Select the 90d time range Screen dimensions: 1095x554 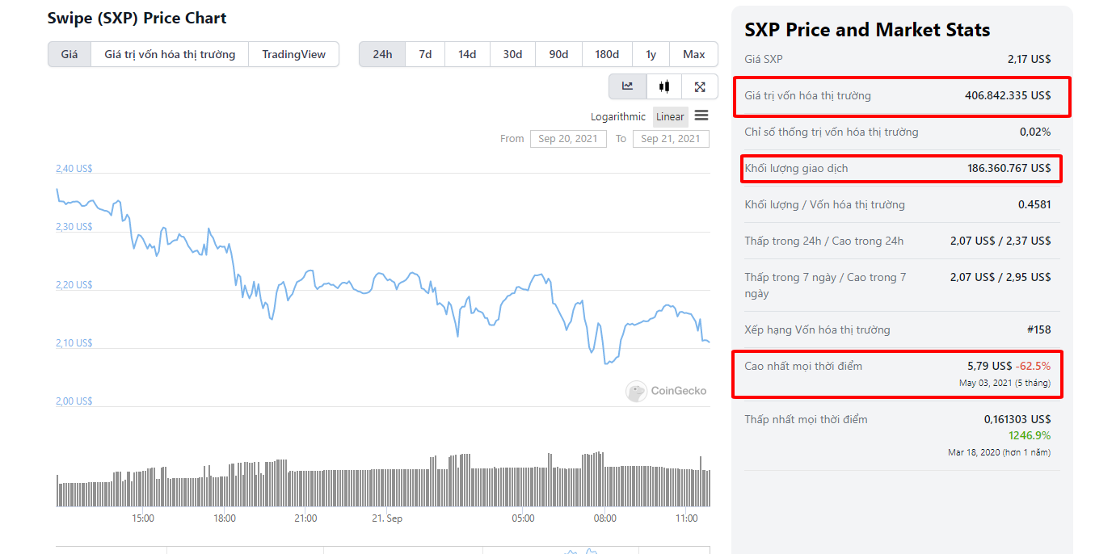click(558, 54)
